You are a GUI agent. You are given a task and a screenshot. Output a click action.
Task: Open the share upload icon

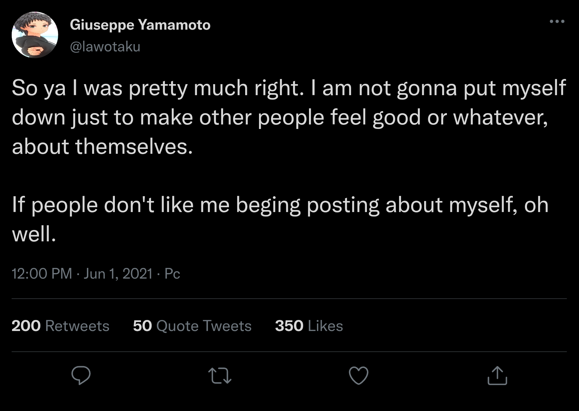pos(497,375)
